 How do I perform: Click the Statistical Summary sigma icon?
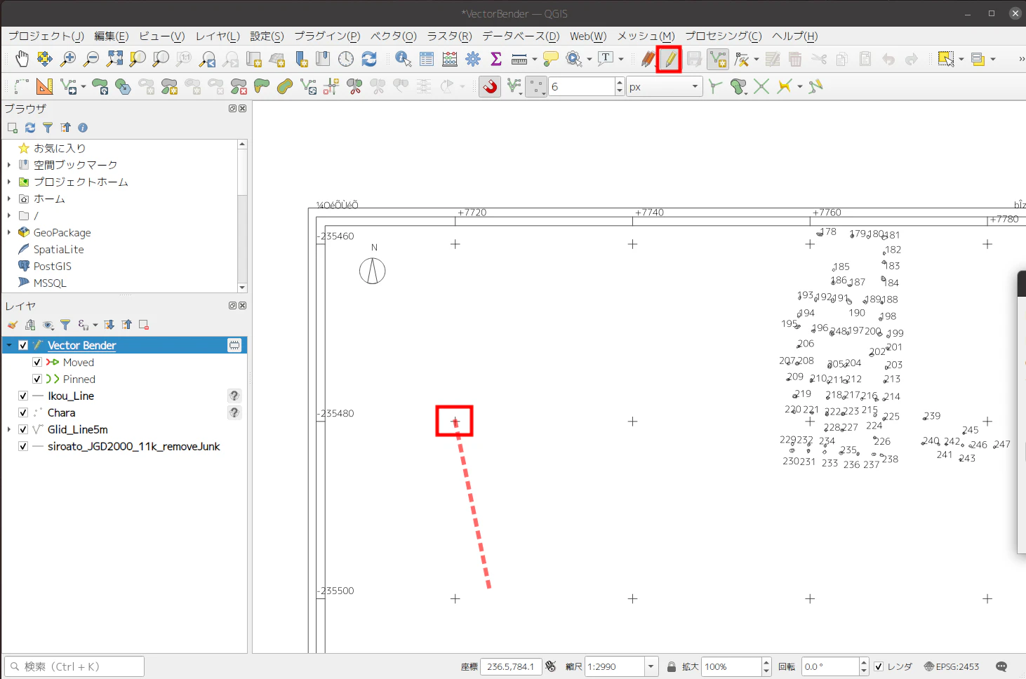coord(496,59)
